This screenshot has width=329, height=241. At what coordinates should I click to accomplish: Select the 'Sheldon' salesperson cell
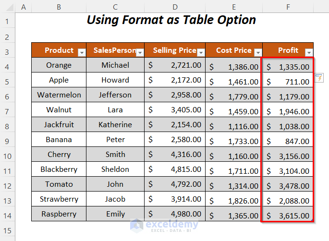tap(115, 169)
